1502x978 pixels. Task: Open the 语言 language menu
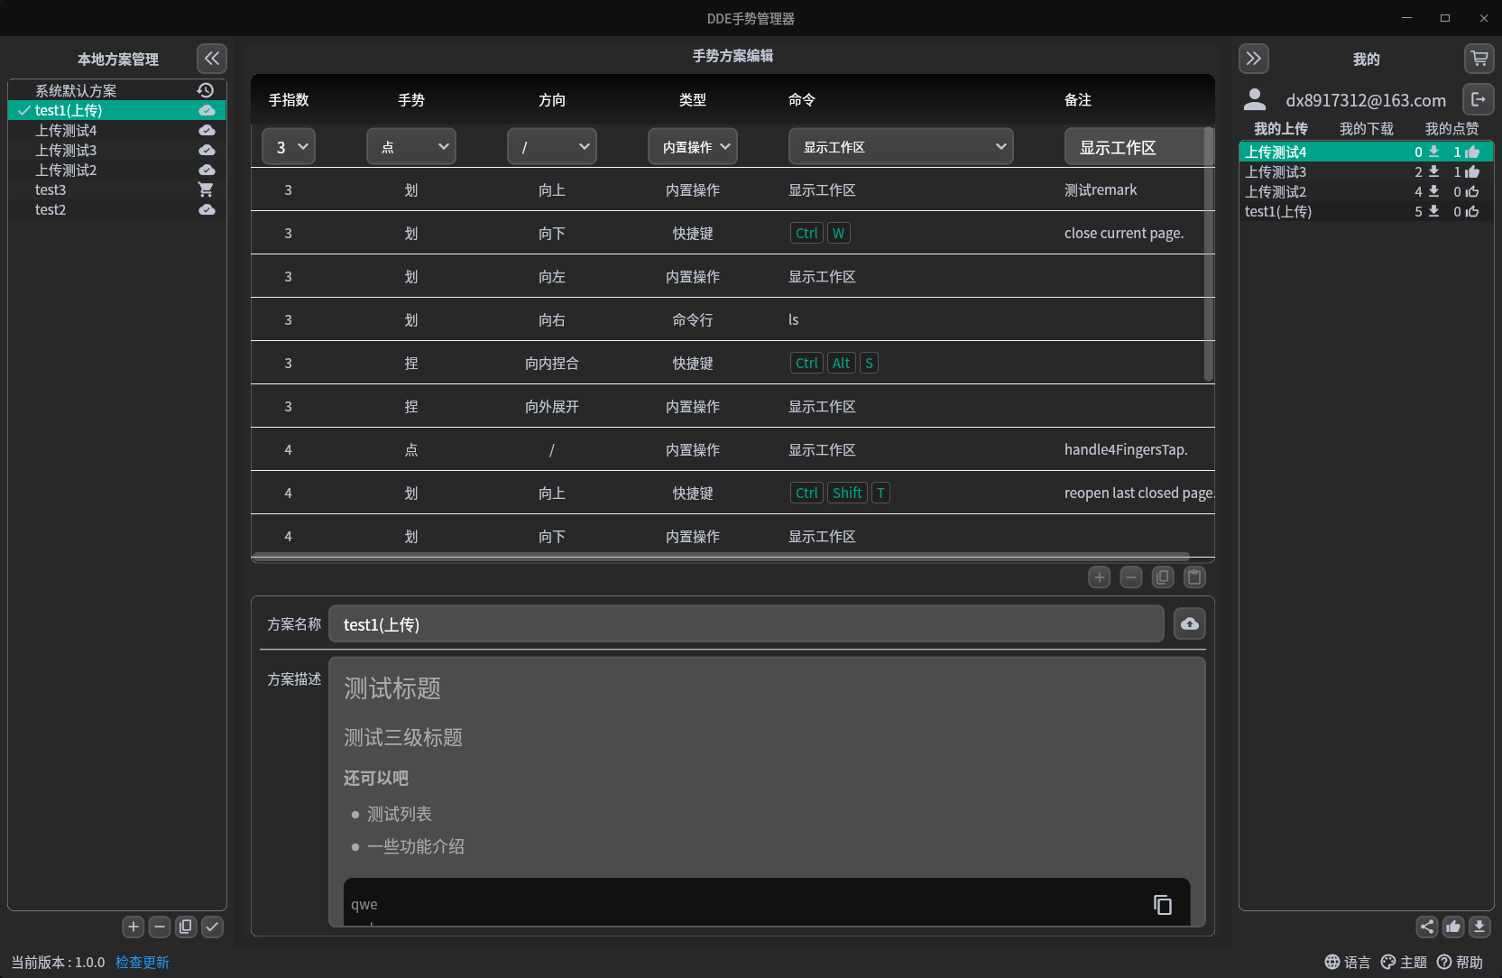coord(1348,963)
